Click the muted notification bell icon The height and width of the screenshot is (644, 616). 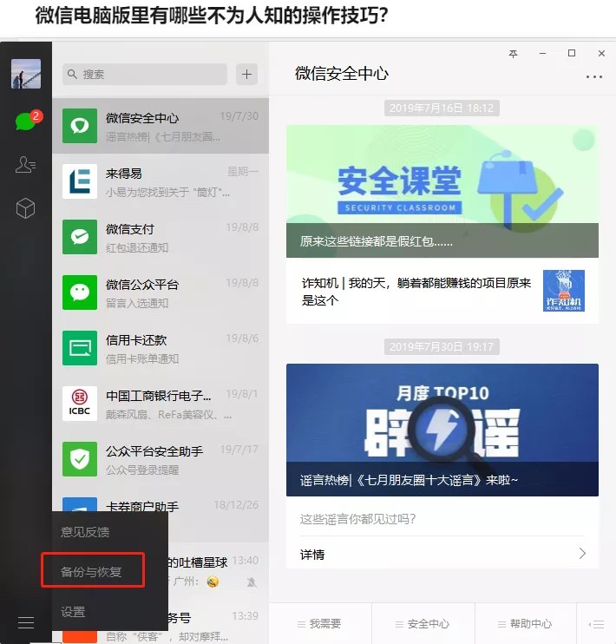tap(252, 582)
